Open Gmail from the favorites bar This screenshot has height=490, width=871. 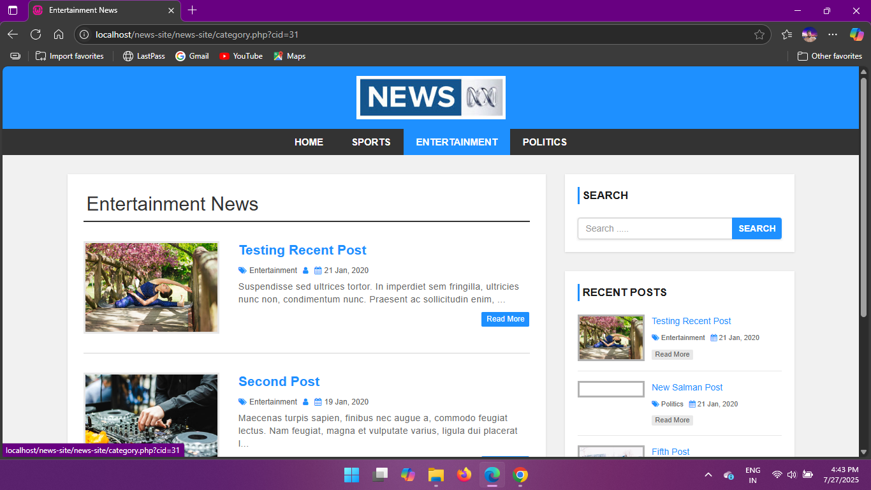click(192, 56)
